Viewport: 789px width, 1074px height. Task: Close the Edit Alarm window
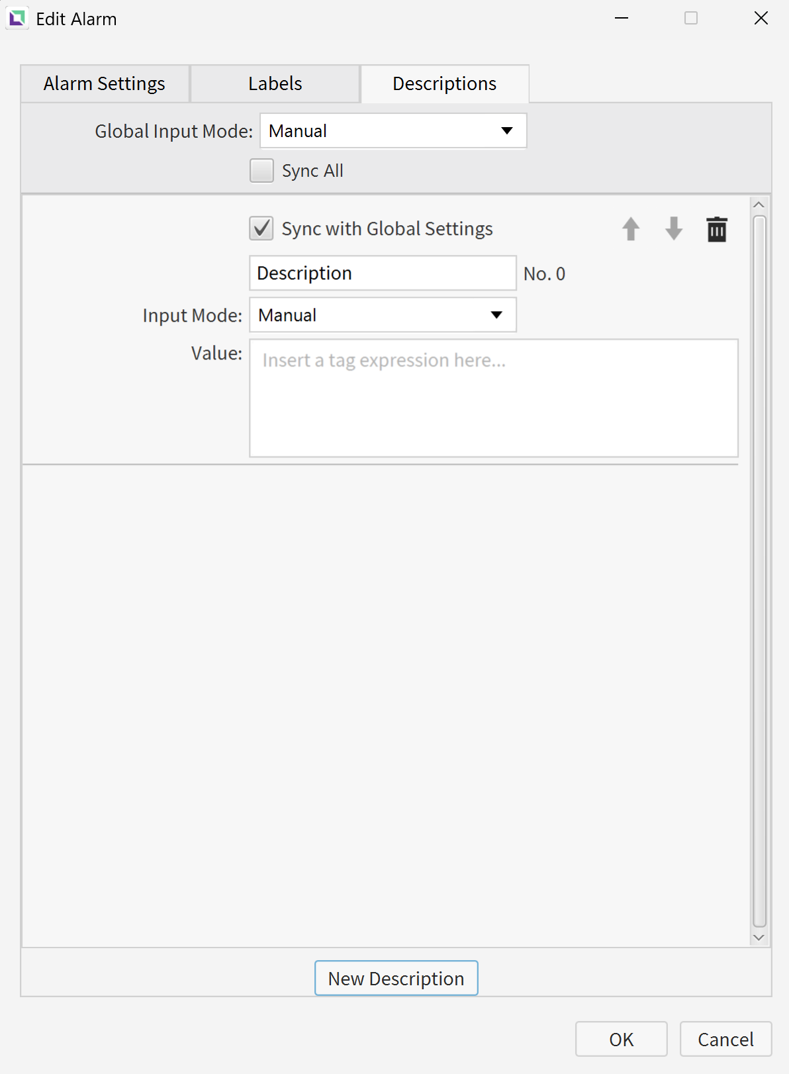(761, 19)
